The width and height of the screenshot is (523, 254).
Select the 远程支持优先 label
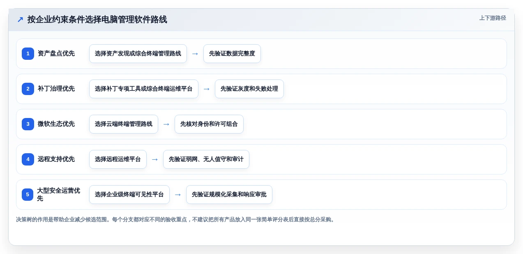click(x=56, y=159)
